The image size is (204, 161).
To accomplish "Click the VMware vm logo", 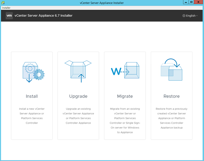I will [x=9, y=16].
